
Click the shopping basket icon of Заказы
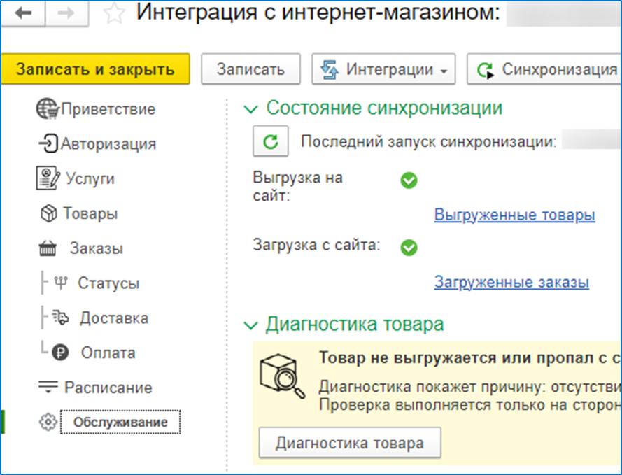[x=48, y=248]
